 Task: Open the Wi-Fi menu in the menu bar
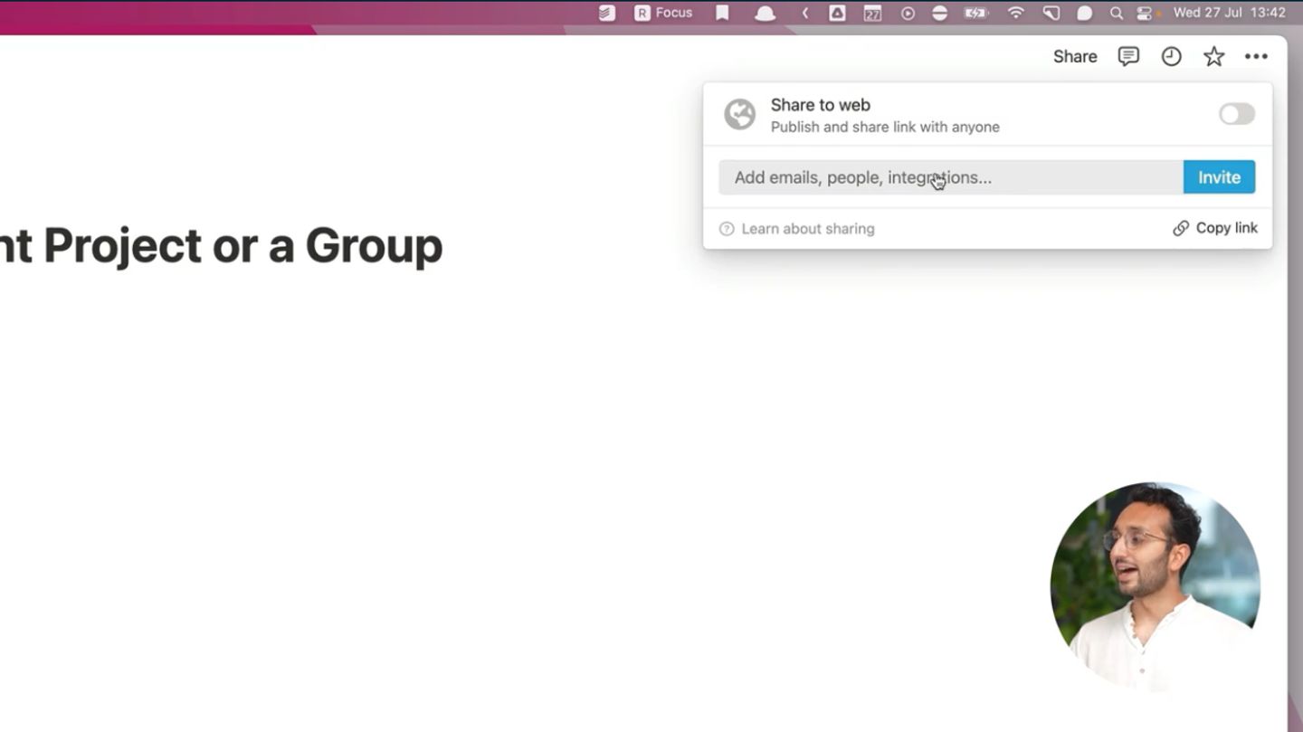point(1016,13)
